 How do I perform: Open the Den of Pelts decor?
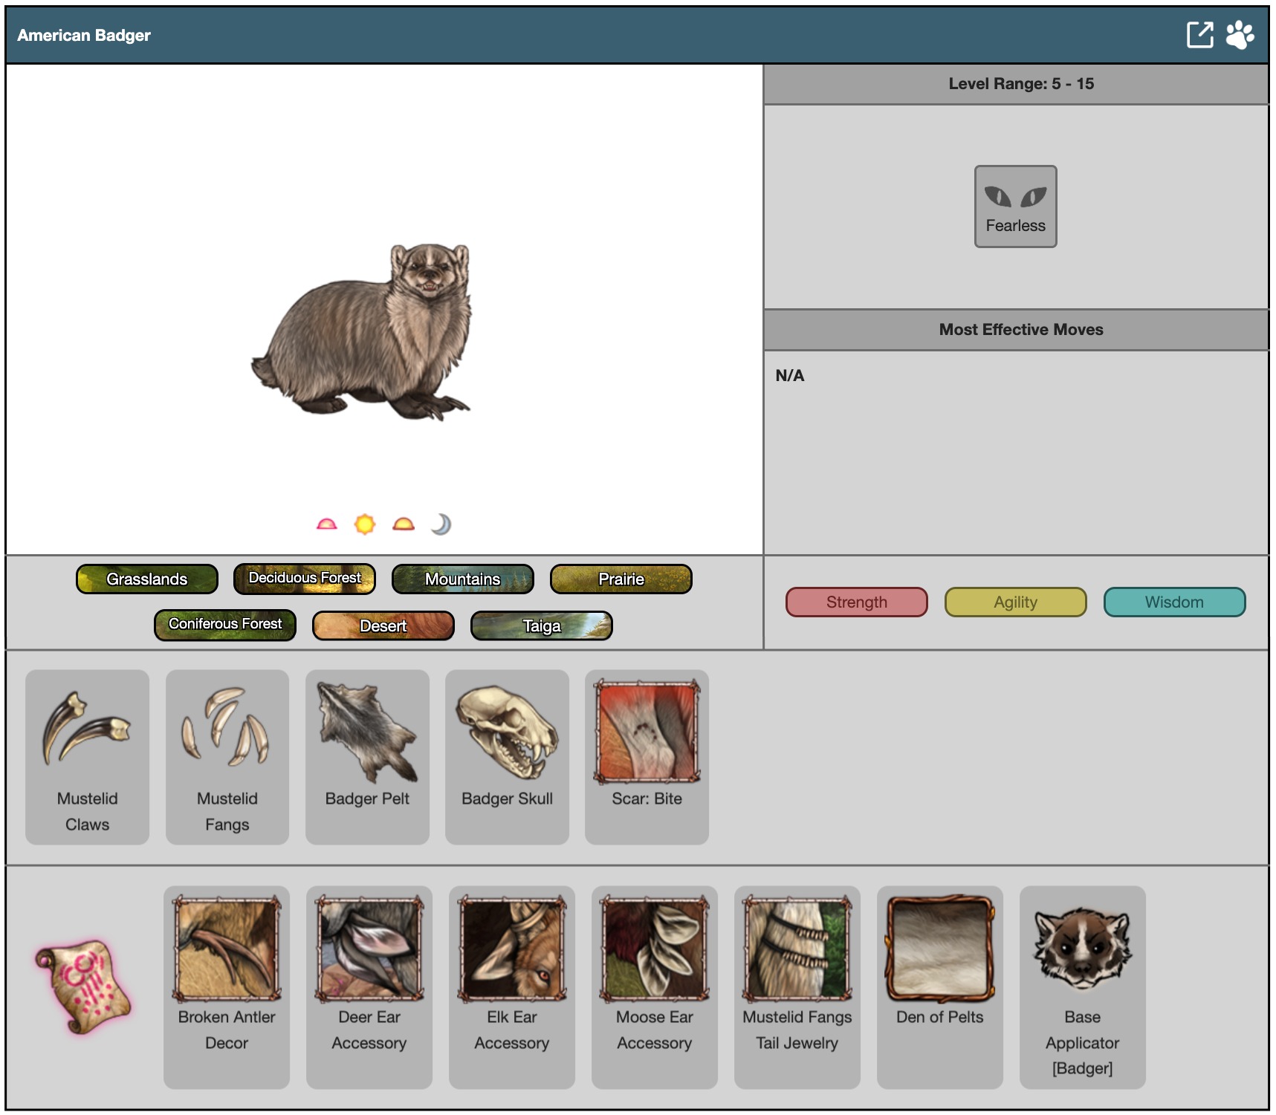pos(939,986)
